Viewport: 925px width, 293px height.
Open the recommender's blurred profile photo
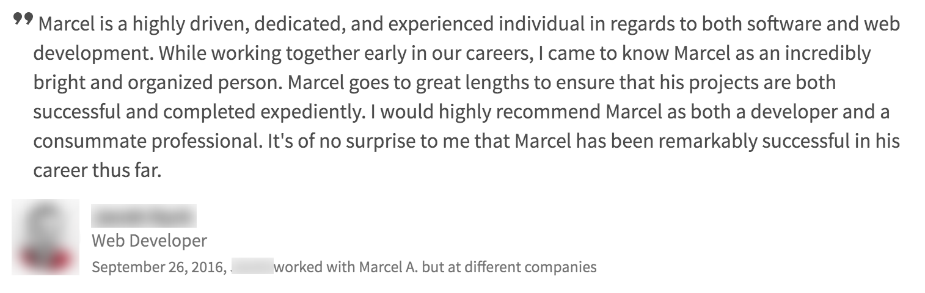tap(46, 237)
